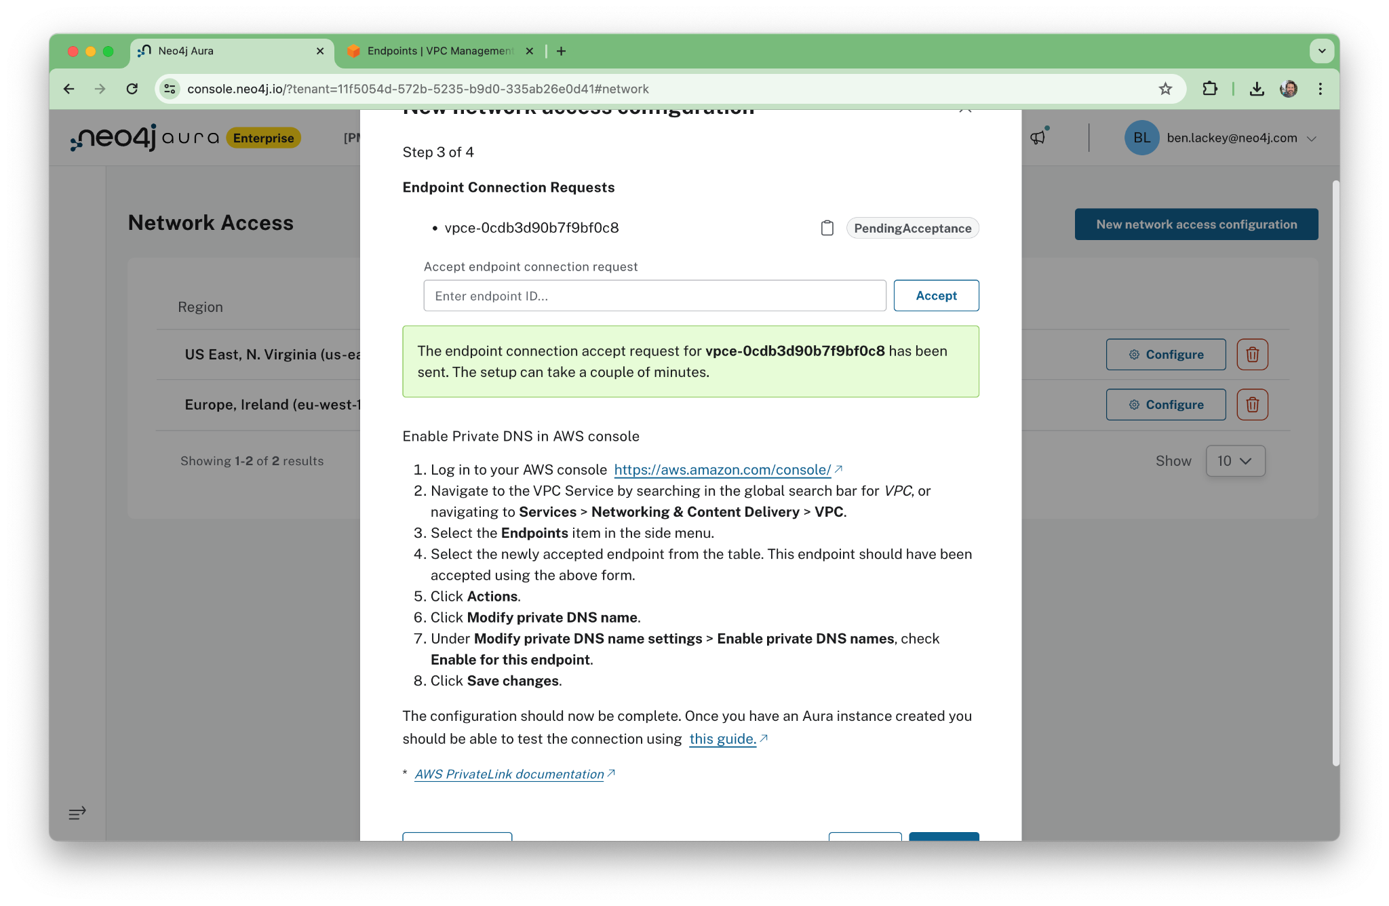Go forward in browser history

[x=100, y=89]
